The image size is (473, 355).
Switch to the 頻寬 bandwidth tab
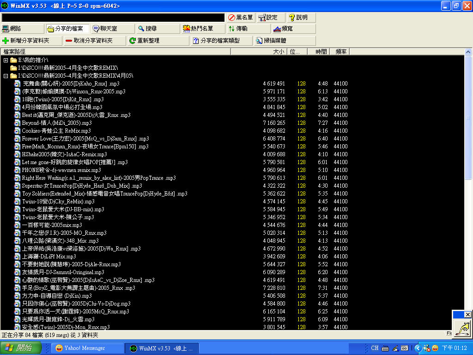(294, 29)
